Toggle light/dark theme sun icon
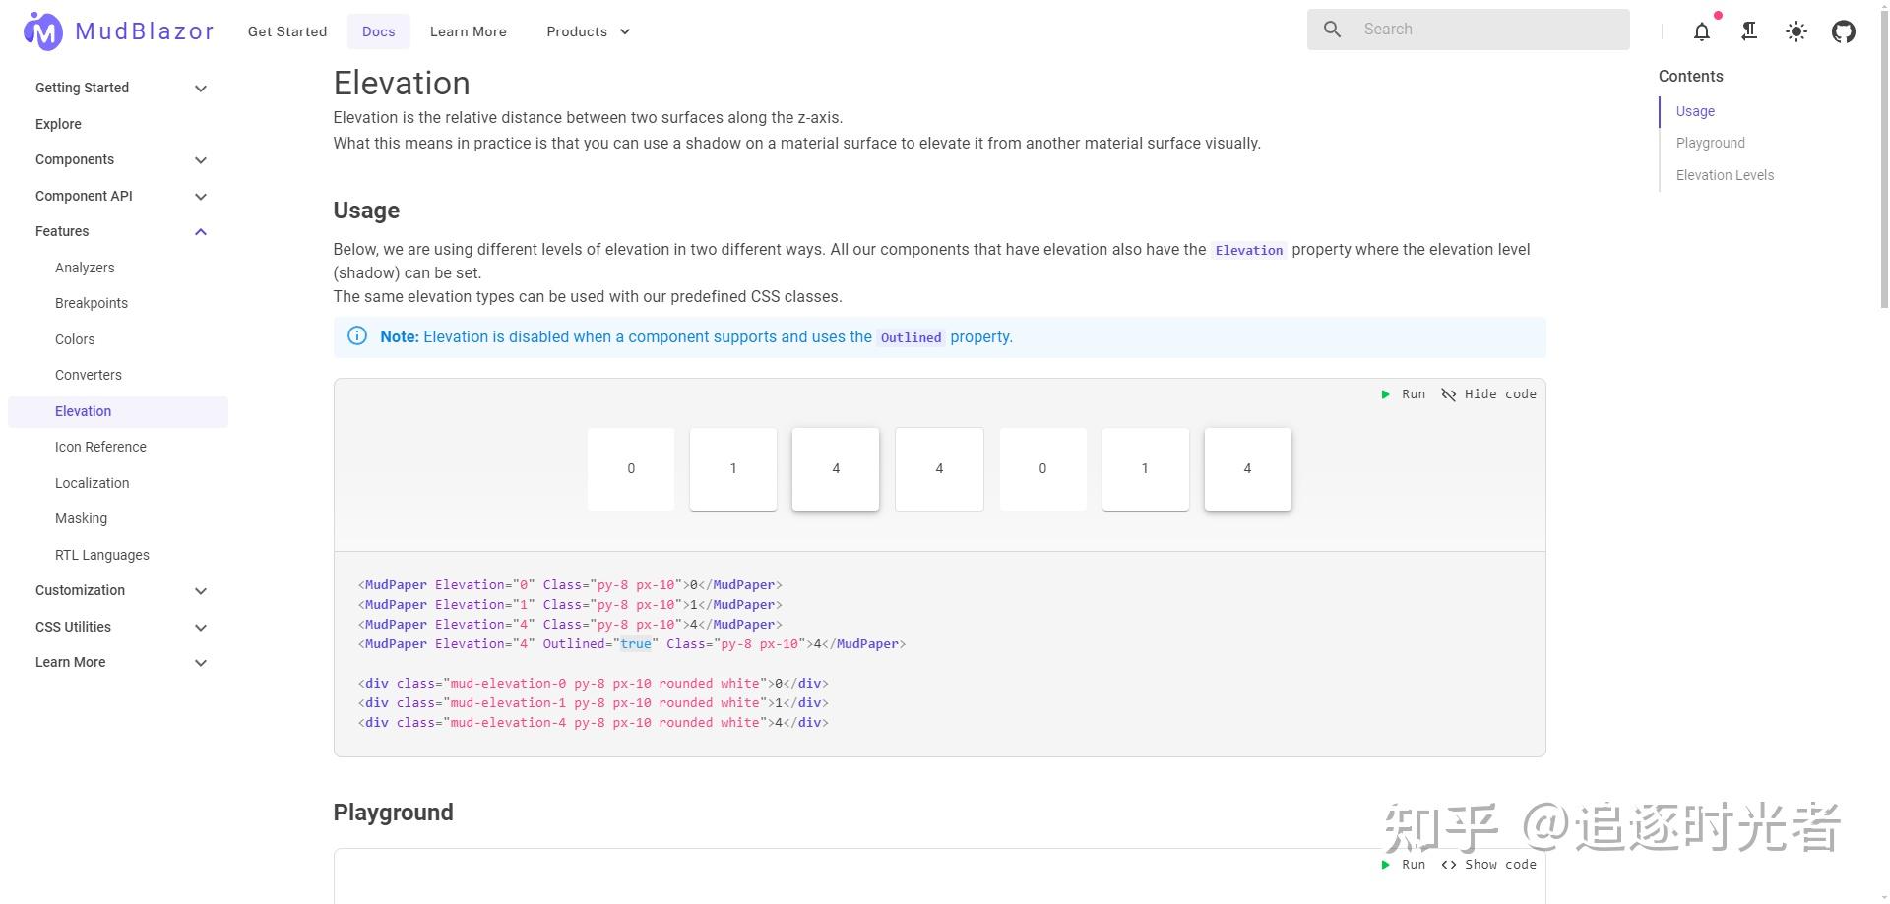1890x904 pixels. click(1796, 31)
